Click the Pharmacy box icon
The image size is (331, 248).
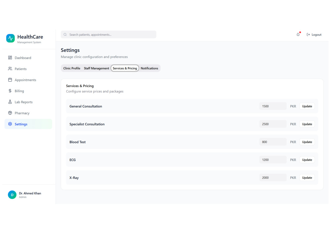[x=10, y=113]
